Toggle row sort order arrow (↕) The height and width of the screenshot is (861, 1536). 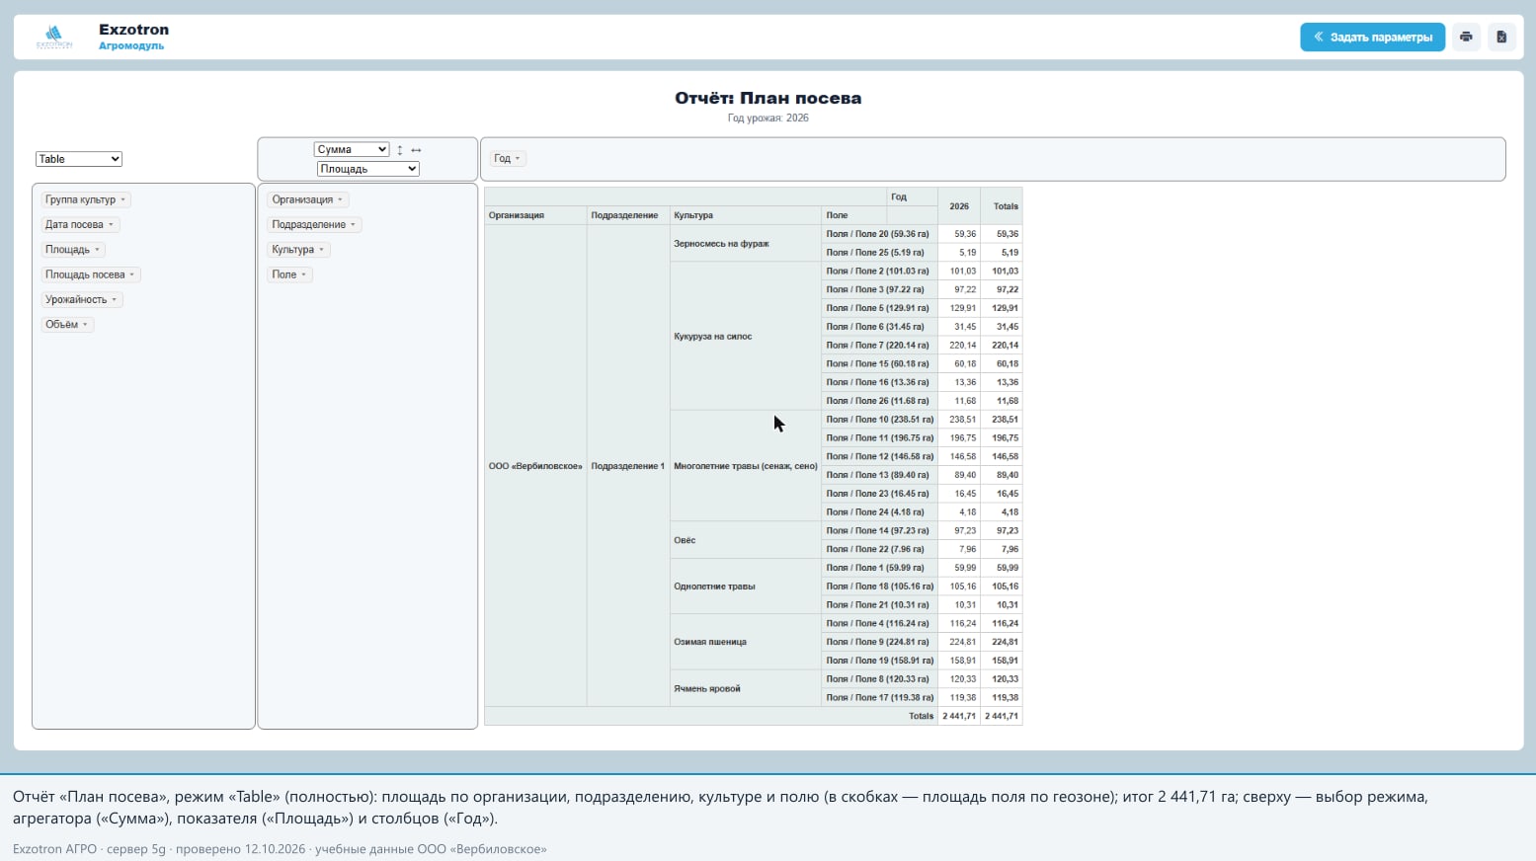click(x=400, y=150)
